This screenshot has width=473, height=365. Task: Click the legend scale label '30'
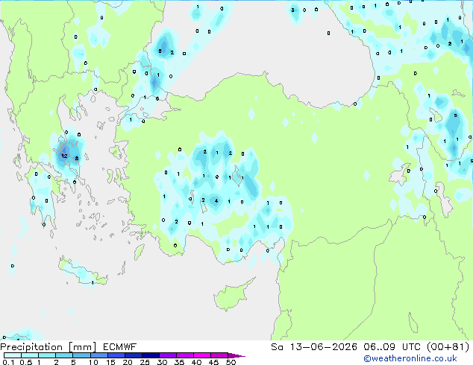[162, 362]
